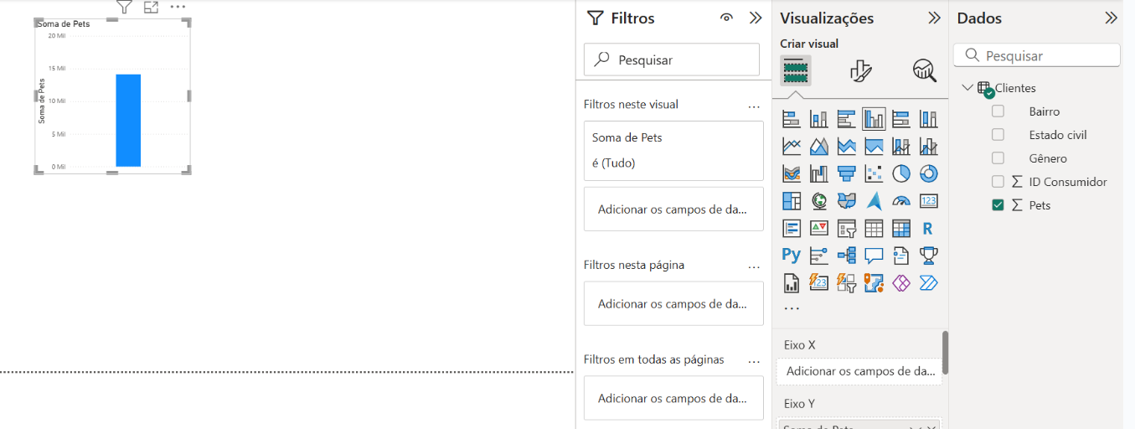Screen dimensions: 1135x429
Task: Collapse the Dados pane
Action: pos(1111,18)
